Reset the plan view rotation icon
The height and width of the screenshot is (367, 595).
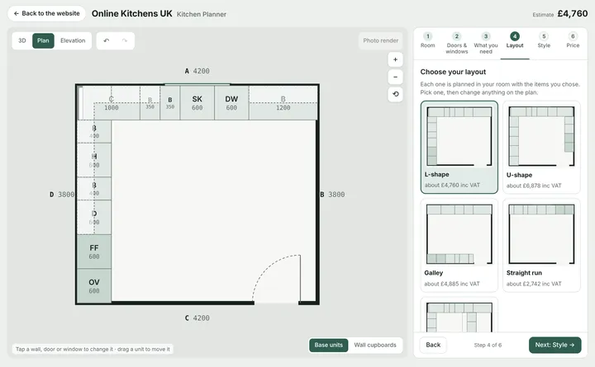(395, 94)
